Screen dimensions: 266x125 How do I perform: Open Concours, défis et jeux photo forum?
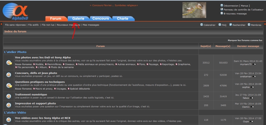tap(36, 73)
